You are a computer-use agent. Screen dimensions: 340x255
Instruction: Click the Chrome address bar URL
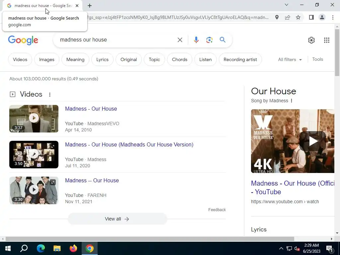coord(178,17)
